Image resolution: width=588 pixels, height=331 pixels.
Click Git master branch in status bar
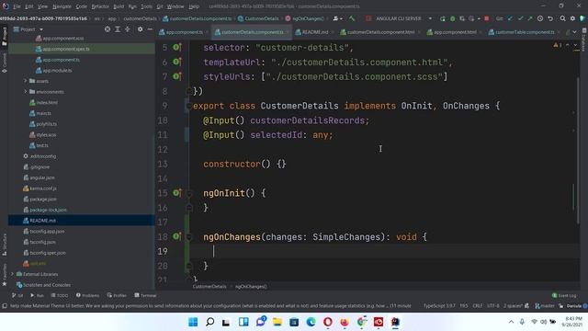tap(545, 306)
